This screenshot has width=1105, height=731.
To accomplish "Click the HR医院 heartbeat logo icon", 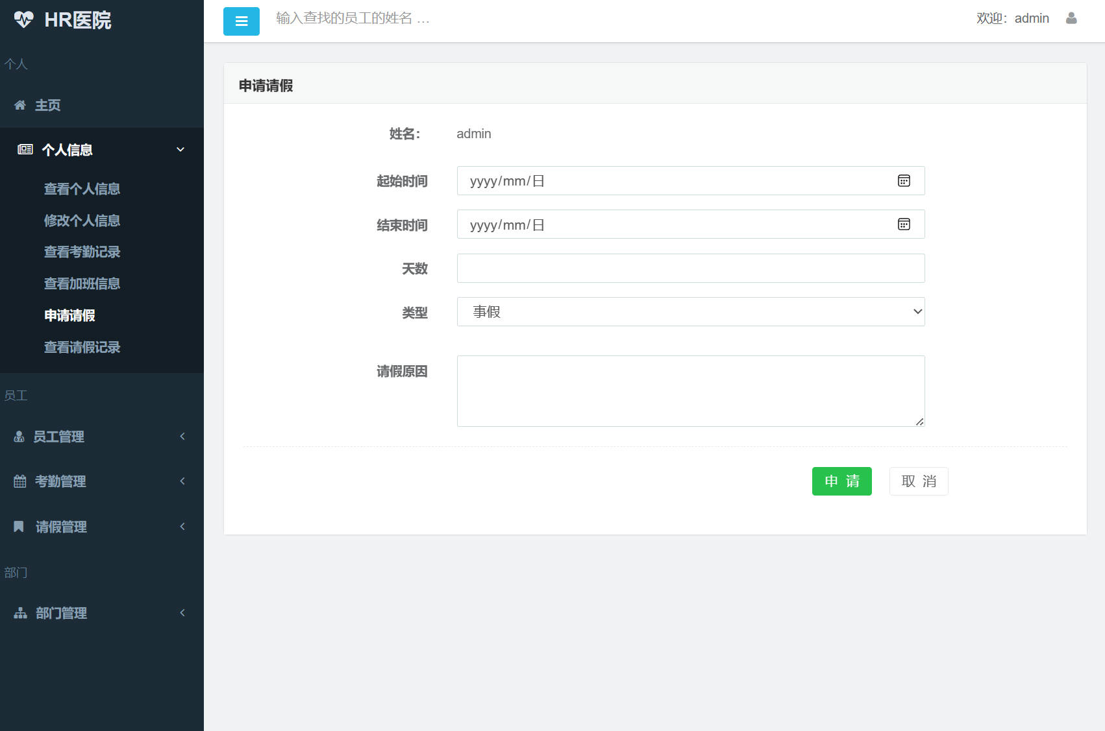I will [23, 19].
